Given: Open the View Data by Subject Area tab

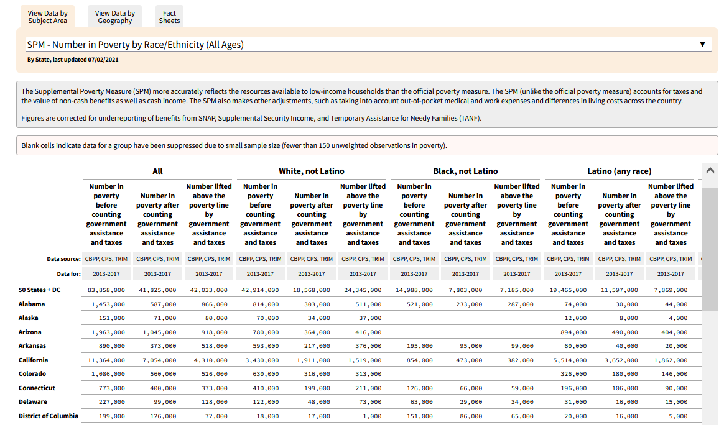Looking at the screenshot, I should [47, 17].
